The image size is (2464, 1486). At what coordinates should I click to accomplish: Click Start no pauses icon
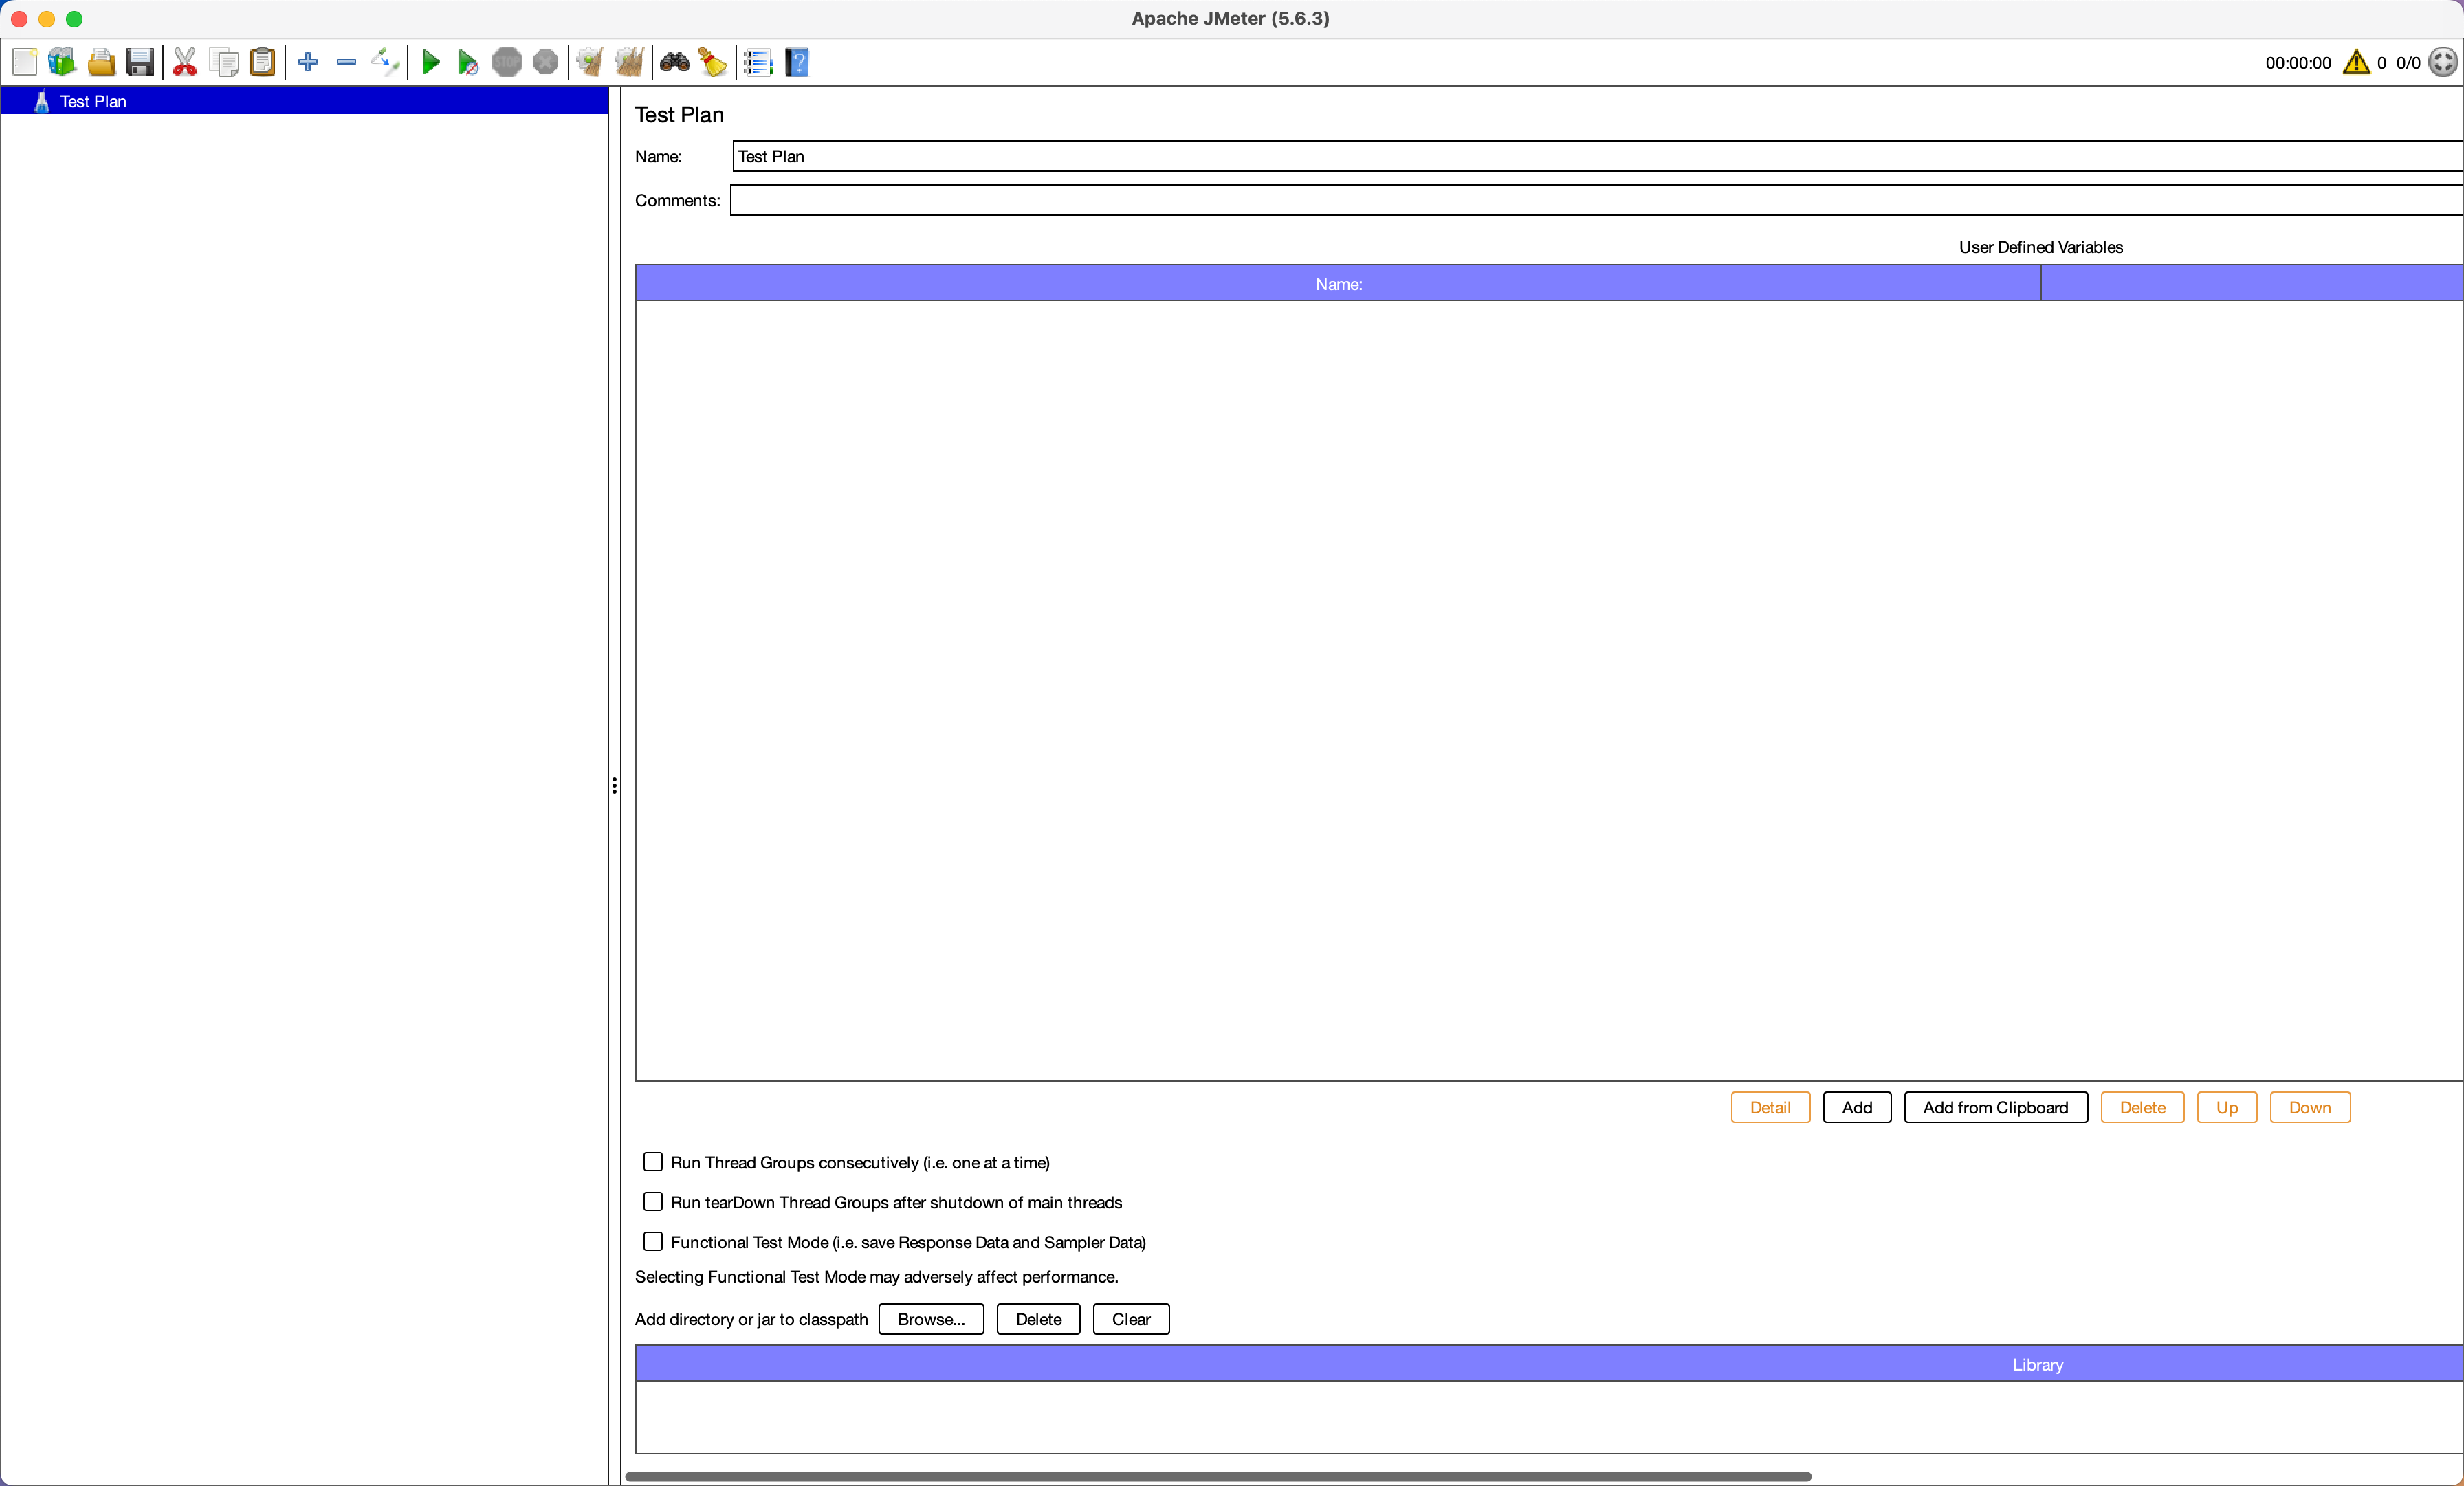(x=468, y=62)
